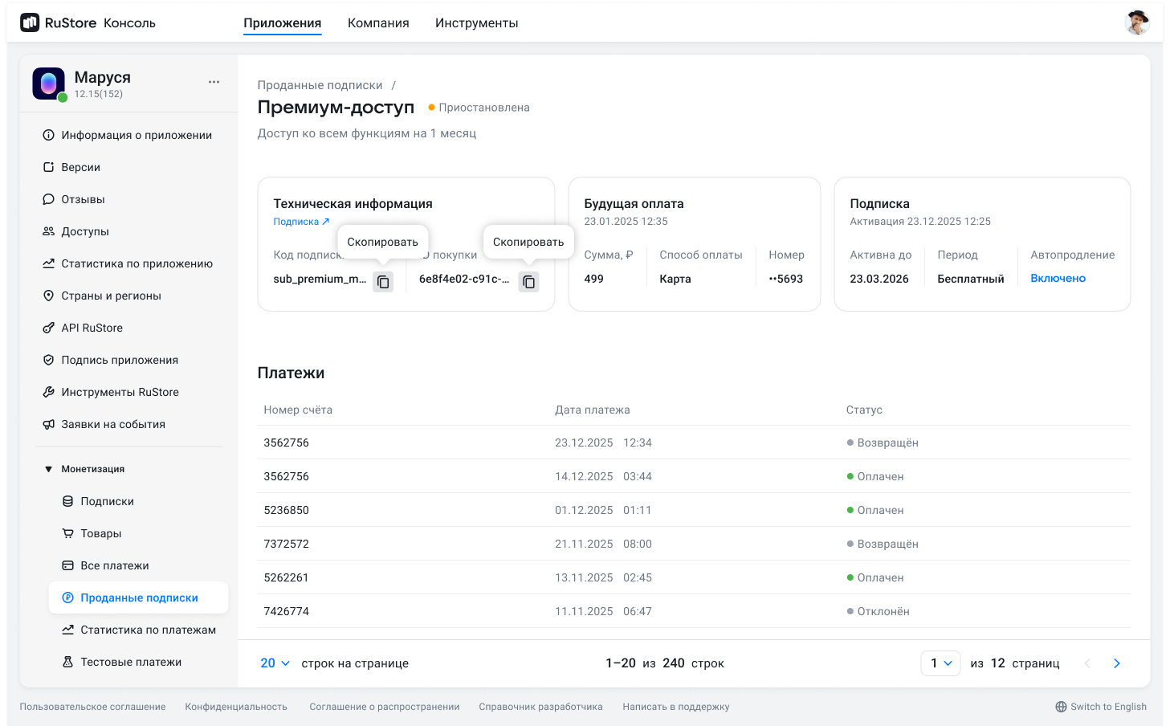
Task: Switch to the Компания tab
Action: (378, 23)
